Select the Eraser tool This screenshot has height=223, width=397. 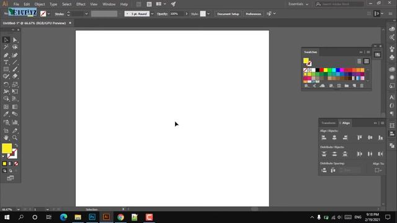pos(15,76)
